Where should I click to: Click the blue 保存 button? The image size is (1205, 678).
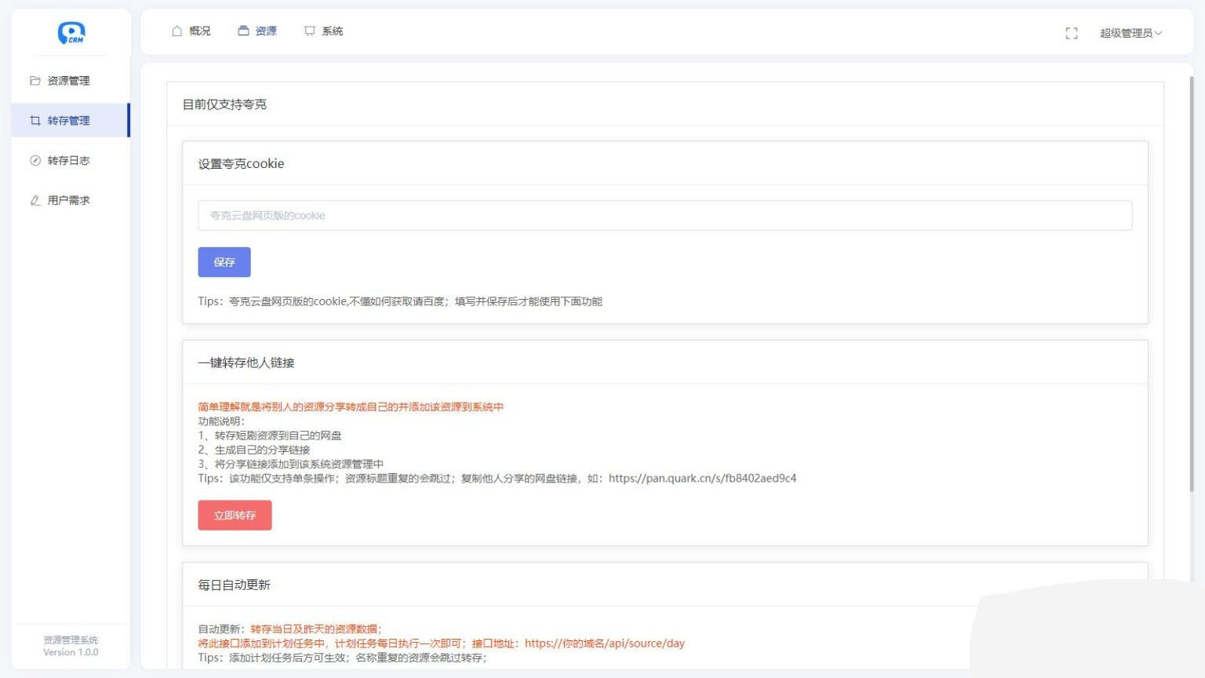pyautogui.click(x=224, y=262)
